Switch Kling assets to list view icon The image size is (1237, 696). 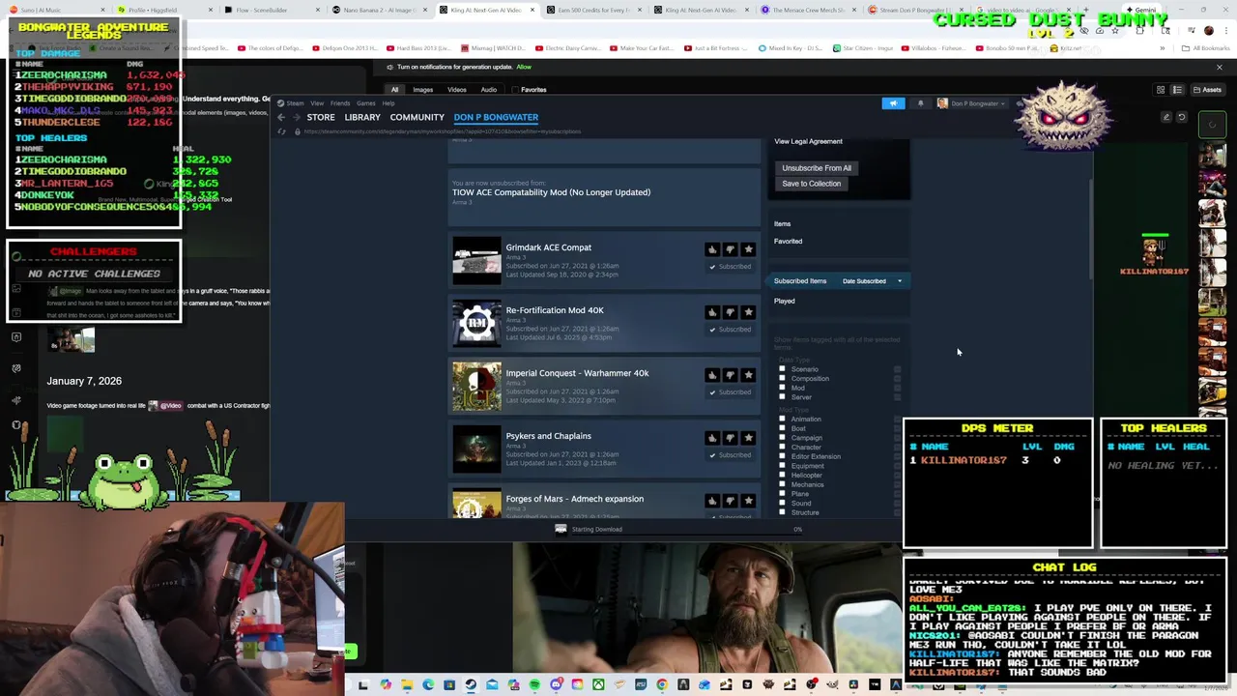click(x=1177, y=90)
